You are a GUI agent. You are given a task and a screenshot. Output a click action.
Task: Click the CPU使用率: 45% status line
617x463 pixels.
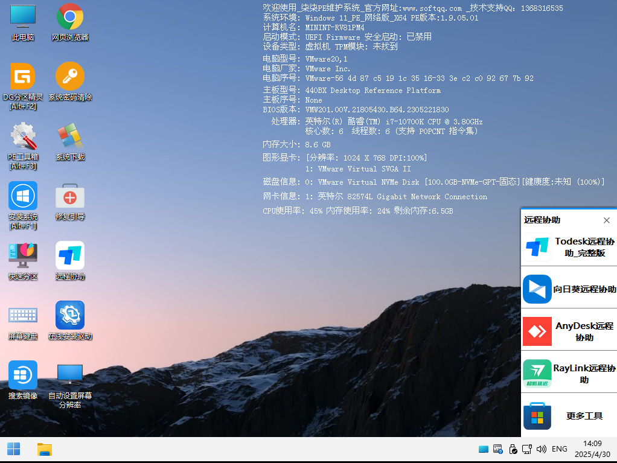357,211
